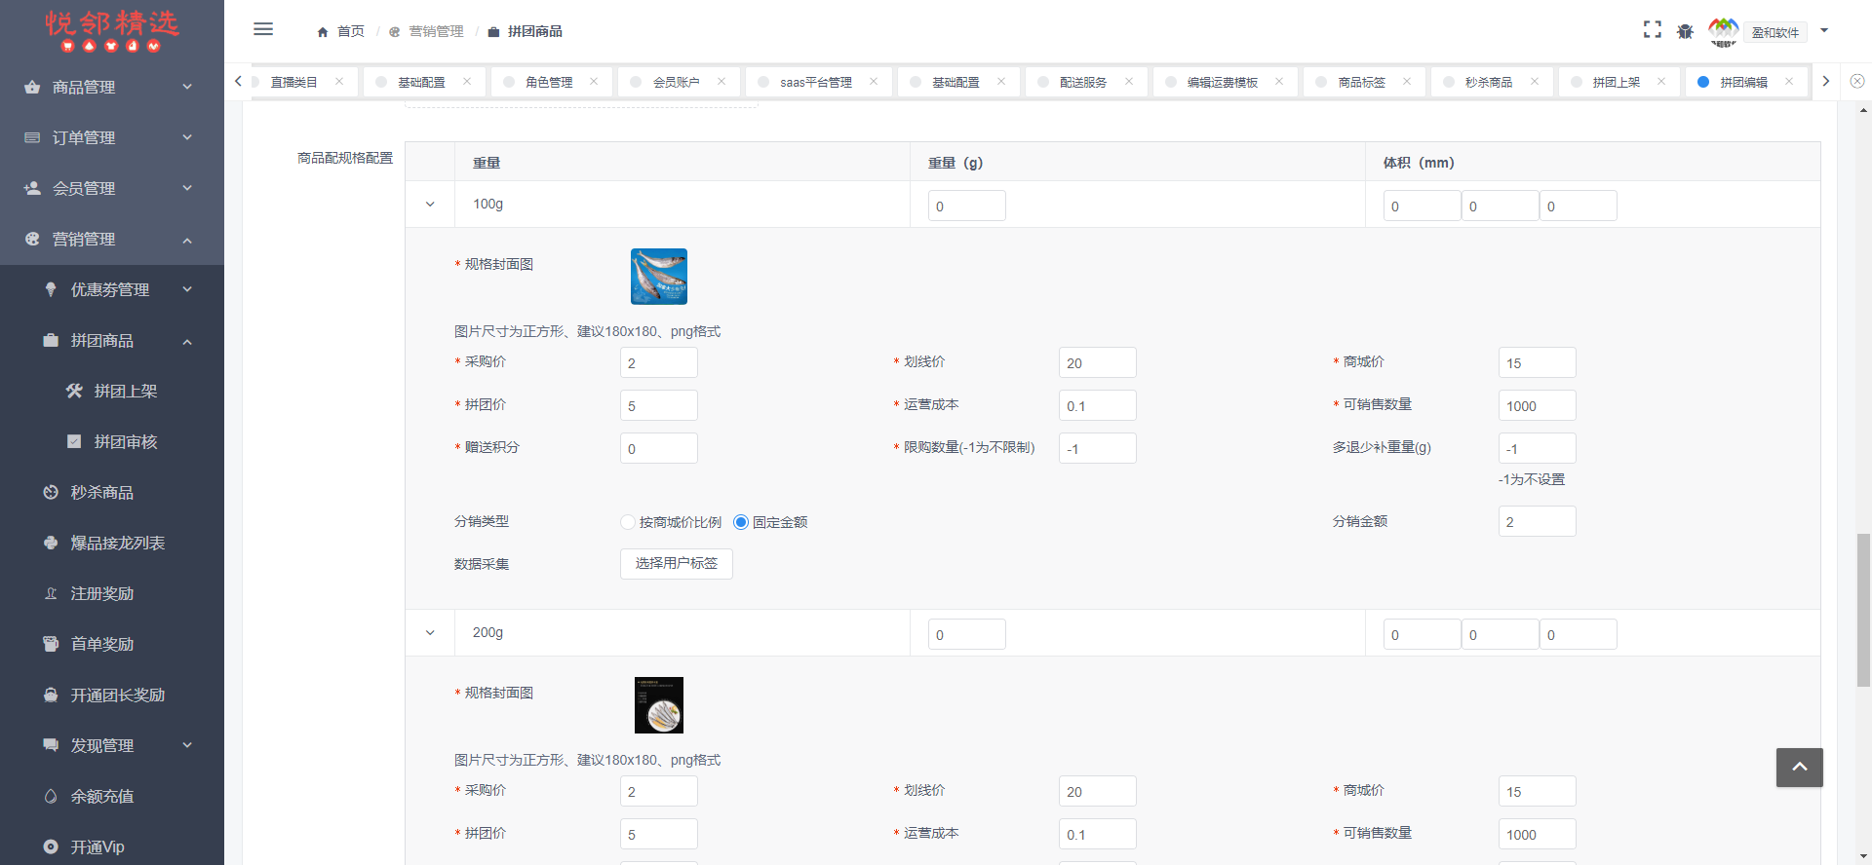Select 按商城价比例 radio option
This screenshot has width=1872, height=865.
point(628,522)
